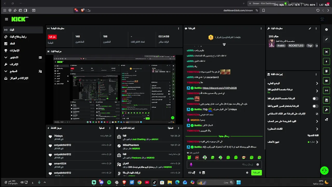
Task: Toggle chat panel icon in right rail
Action: [x=327, y=81]
